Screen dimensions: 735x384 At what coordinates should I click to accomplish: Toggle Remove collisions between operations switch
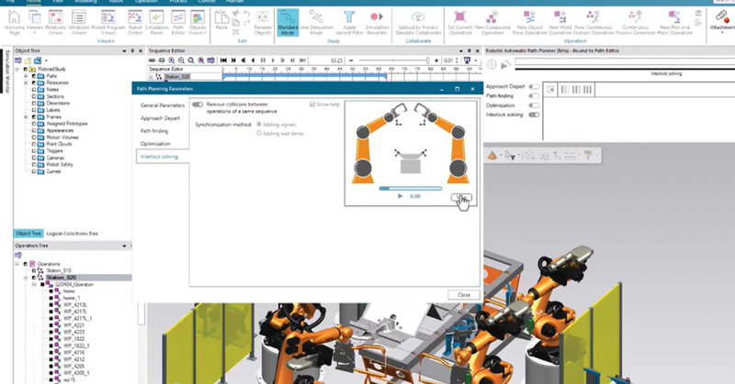[x=198, y=104]
